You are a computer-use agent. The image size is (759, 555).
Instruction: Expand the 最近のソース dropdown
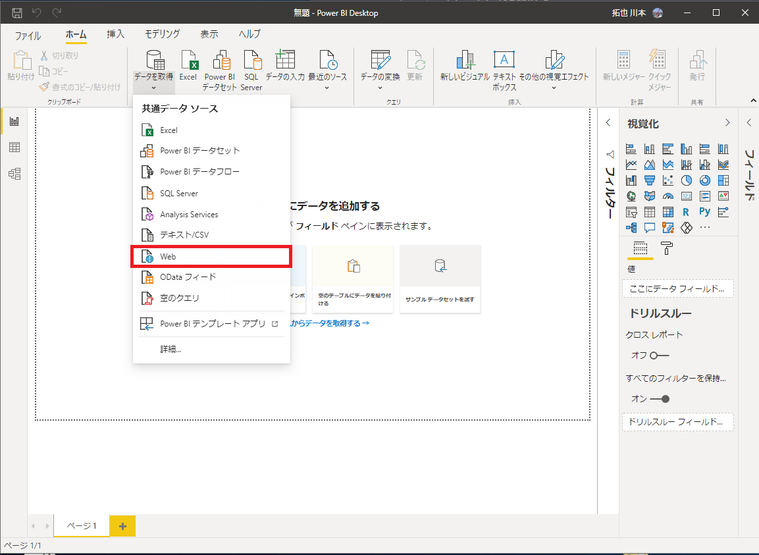pos(327,86)
